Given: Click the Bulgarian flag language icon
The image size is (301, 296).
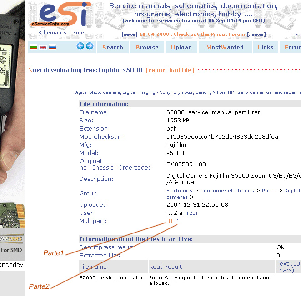Looking at the screenshot, I should [33, 47].
